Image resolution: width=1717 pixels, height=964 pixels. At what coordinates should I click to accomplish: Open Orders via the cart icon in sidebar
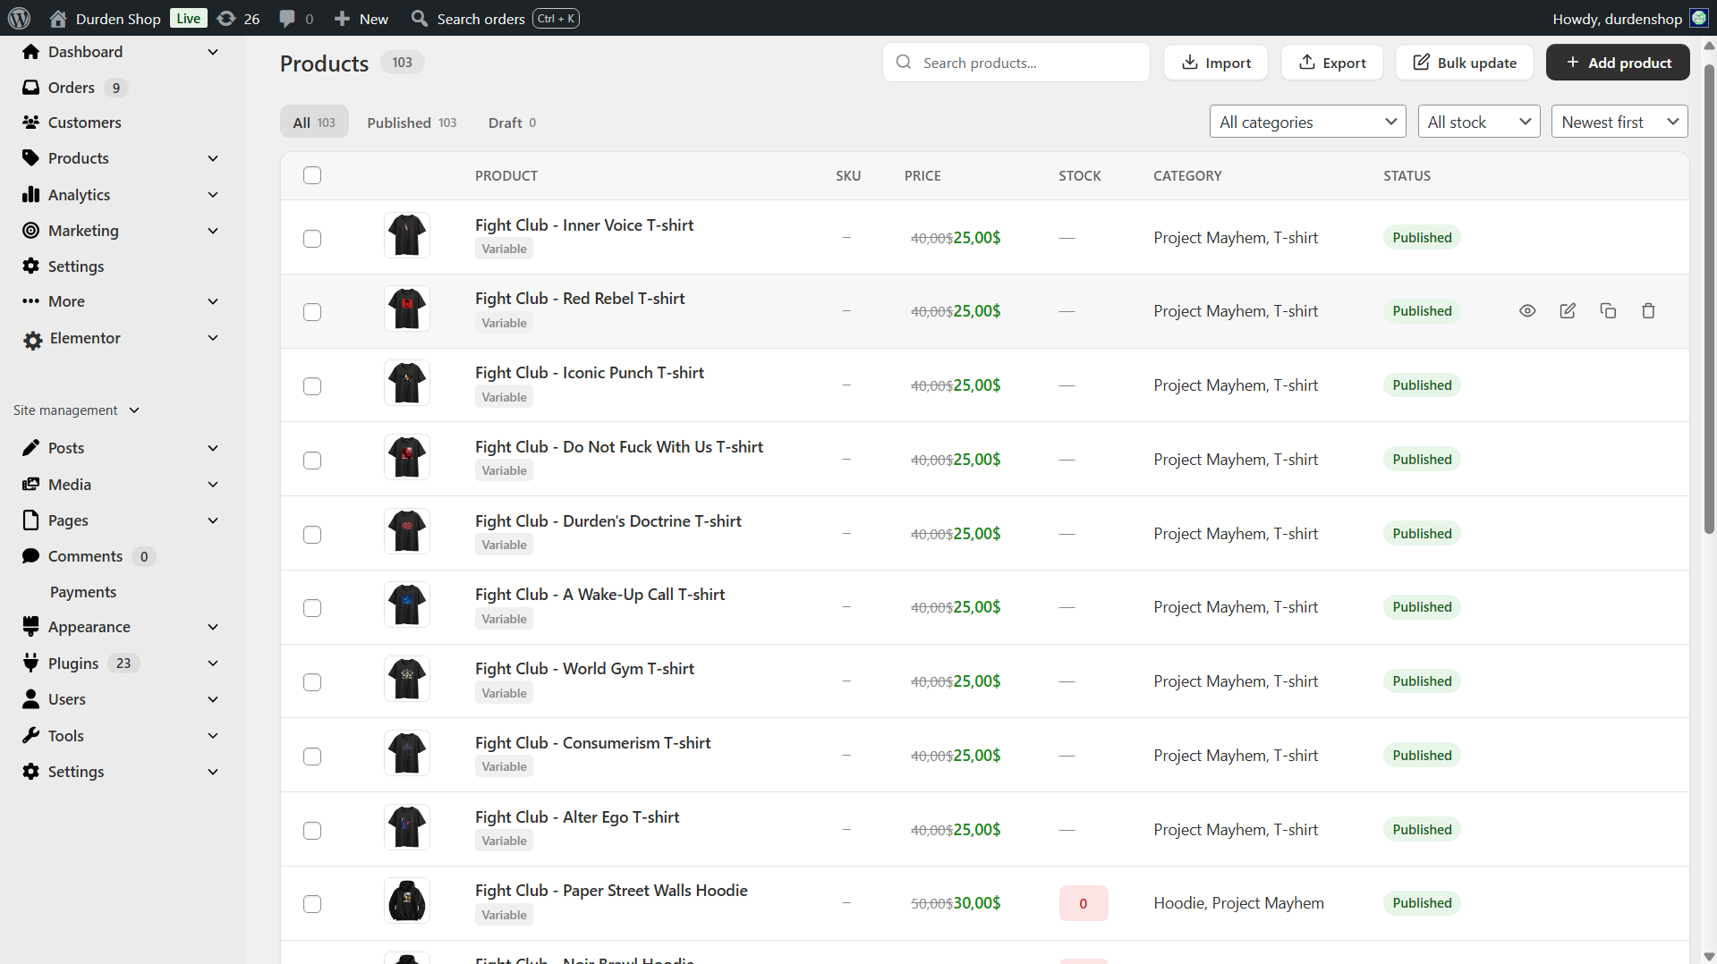32,87
